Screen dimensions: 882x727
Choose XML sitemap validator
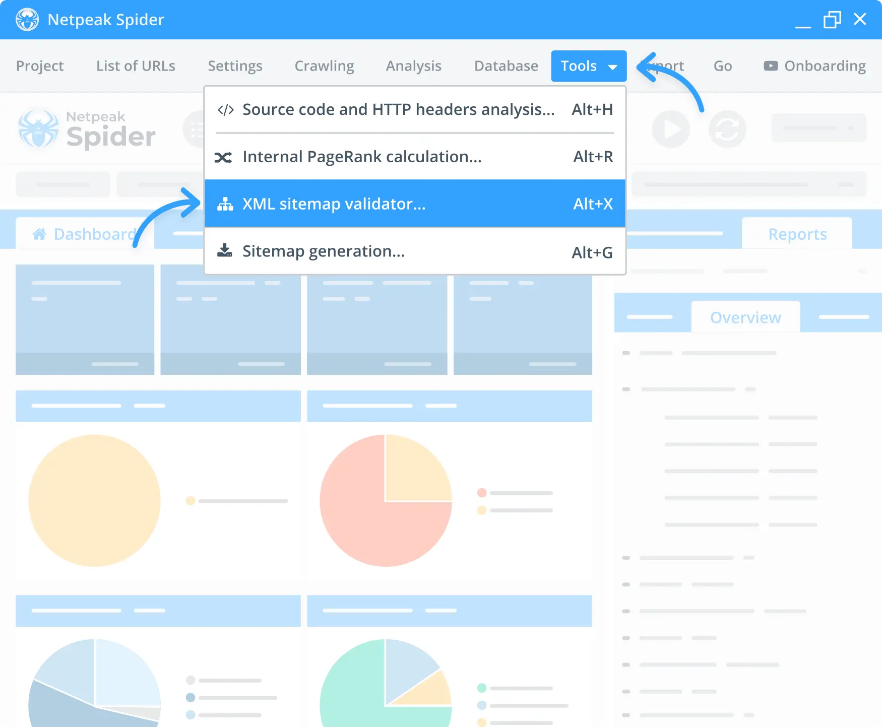(x=415, y=204)
